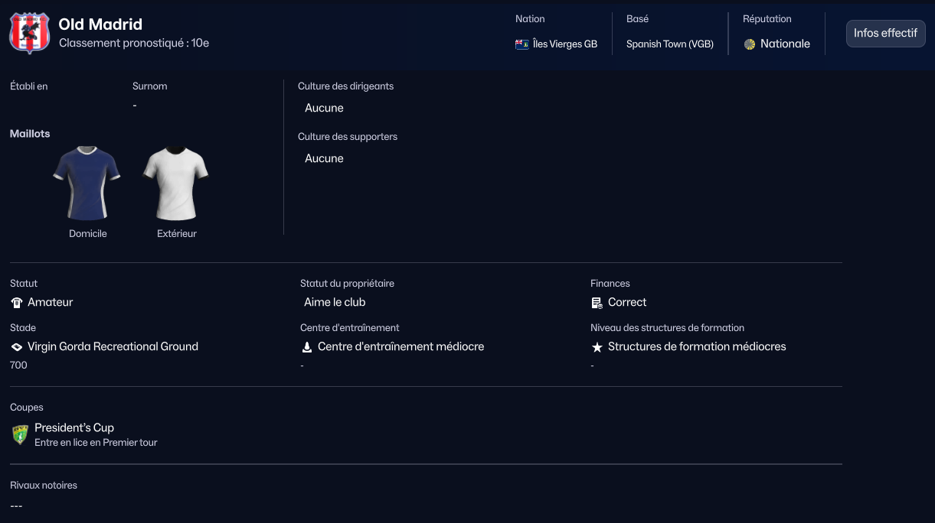Select the blue Domicile home kit
The image size is (935, 523).
pos(87,184)
